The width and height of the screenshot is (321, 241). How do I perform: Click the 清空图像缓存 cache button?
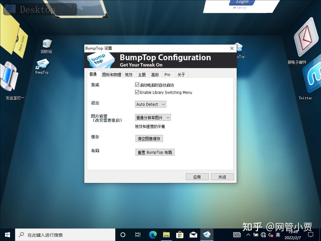tap(149, 138)
